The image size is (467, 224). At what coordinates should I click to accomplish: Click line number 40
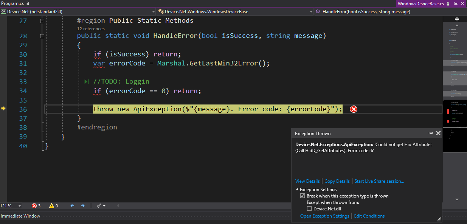click(23, 146)
